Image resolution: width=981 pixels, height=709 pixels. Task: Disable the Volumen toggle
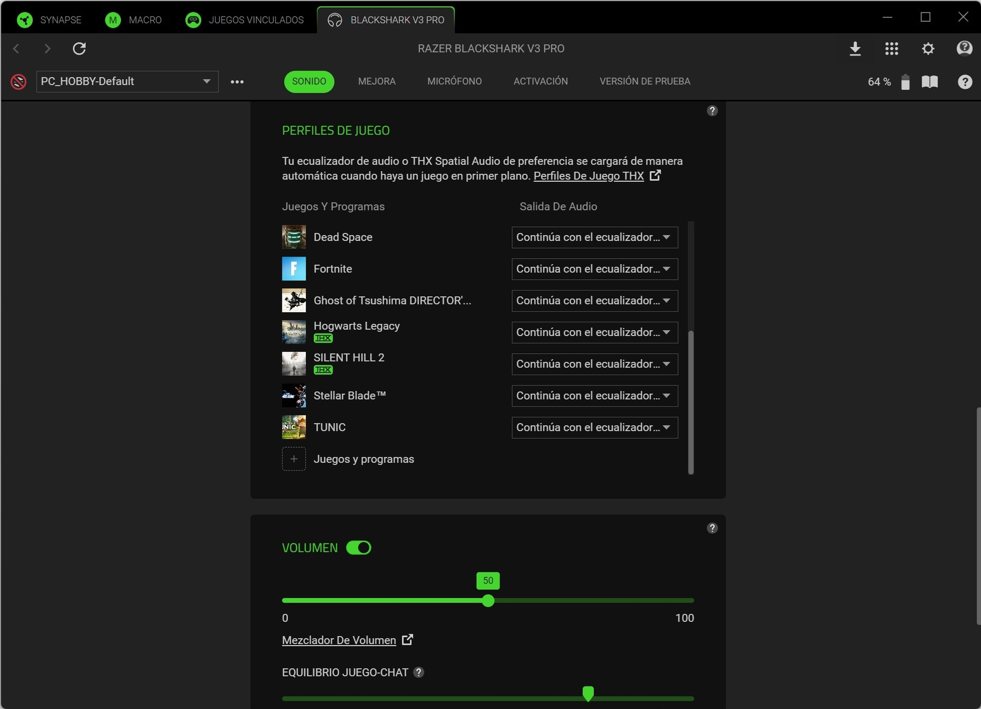pos(358,548)
